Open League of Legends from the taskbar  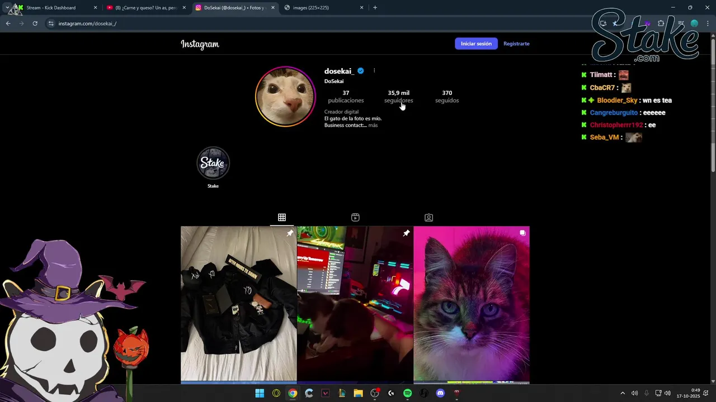pyautogui.click(x=342, y=393)
